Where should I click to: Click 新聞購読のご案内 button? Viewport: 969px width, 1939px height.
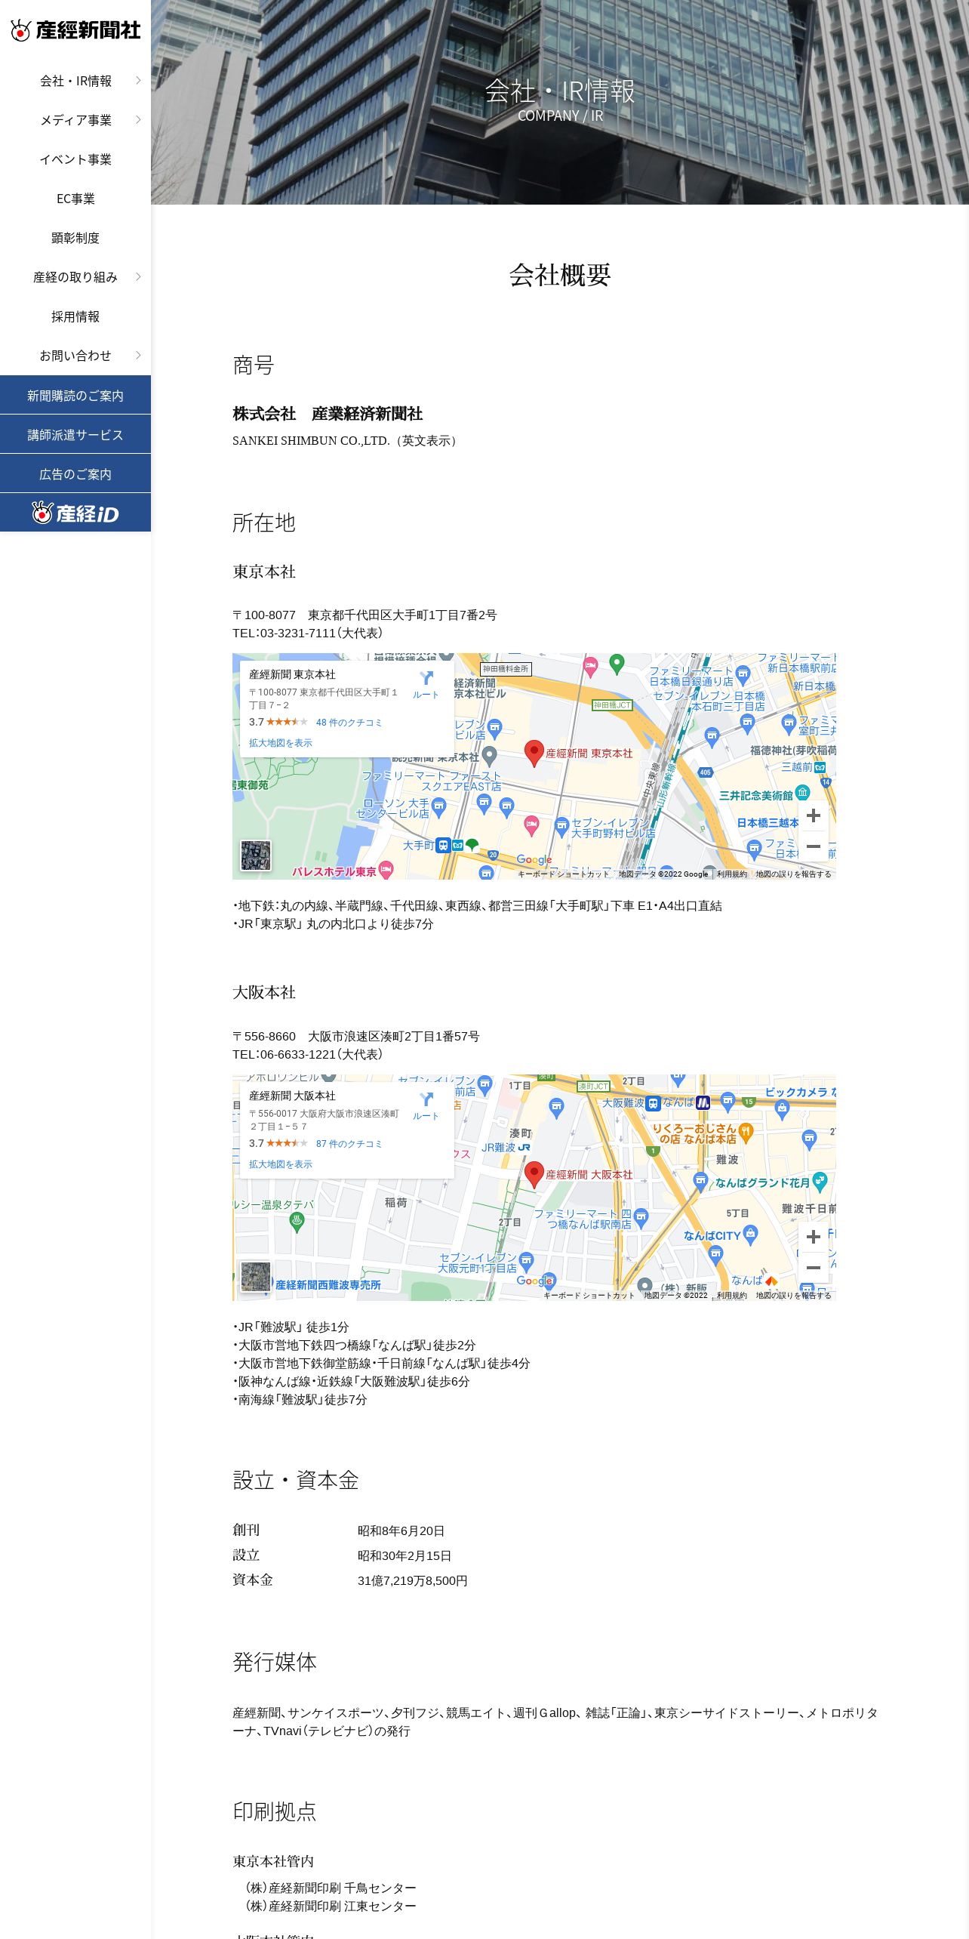click(75, 395)
